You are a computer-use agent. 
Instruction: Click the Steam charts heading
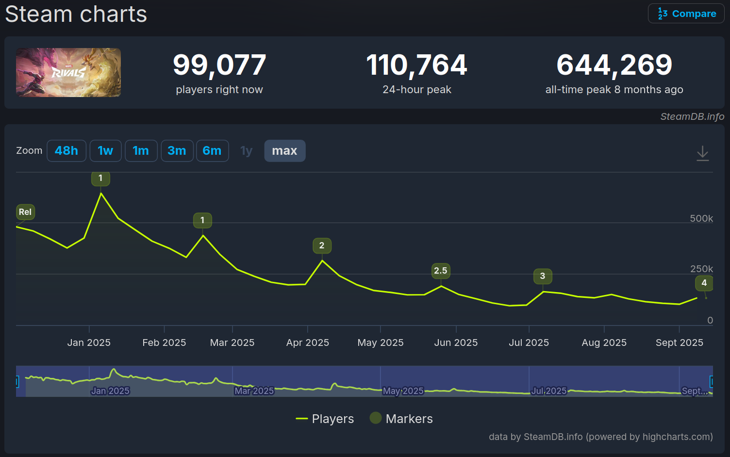[76, 14]
